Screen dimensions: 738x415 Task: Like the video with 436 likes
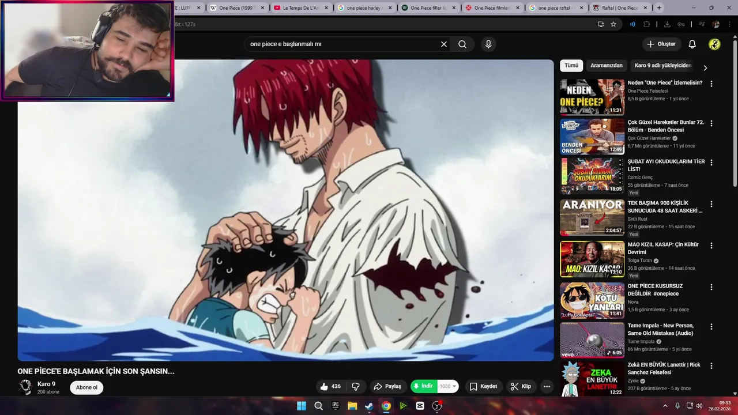point(330,386)
